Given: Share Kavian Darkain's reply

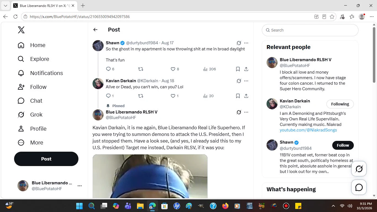Looking at the screenshot, I should coord(246,96).
